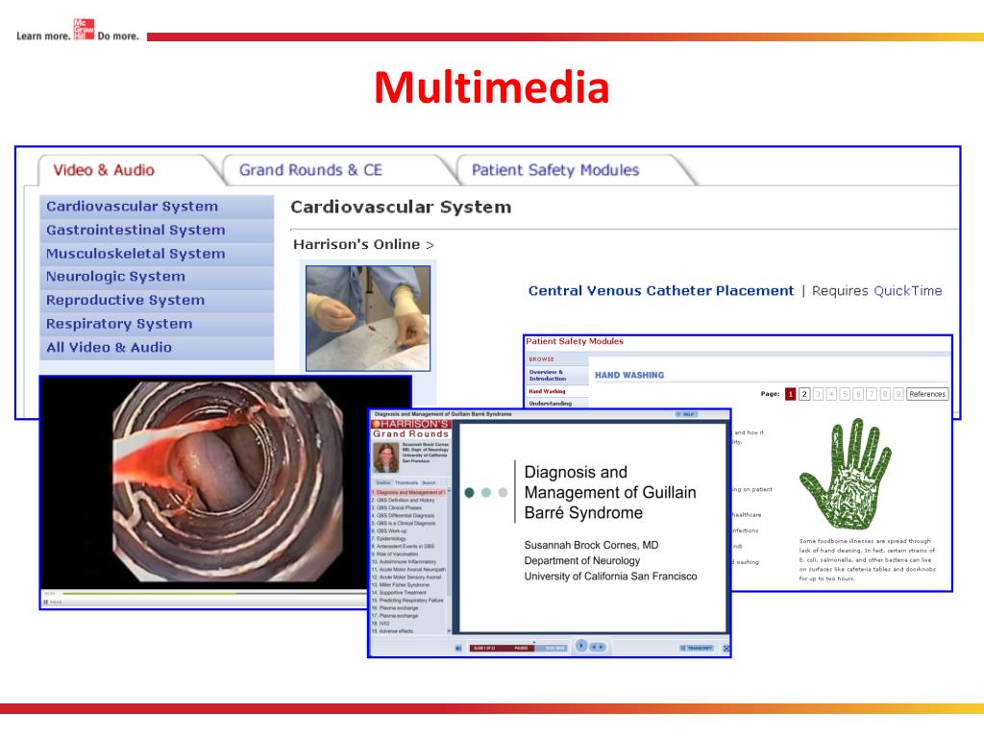Follow the QuickTime link
This screenshot has height=738, width=984.
907,290
